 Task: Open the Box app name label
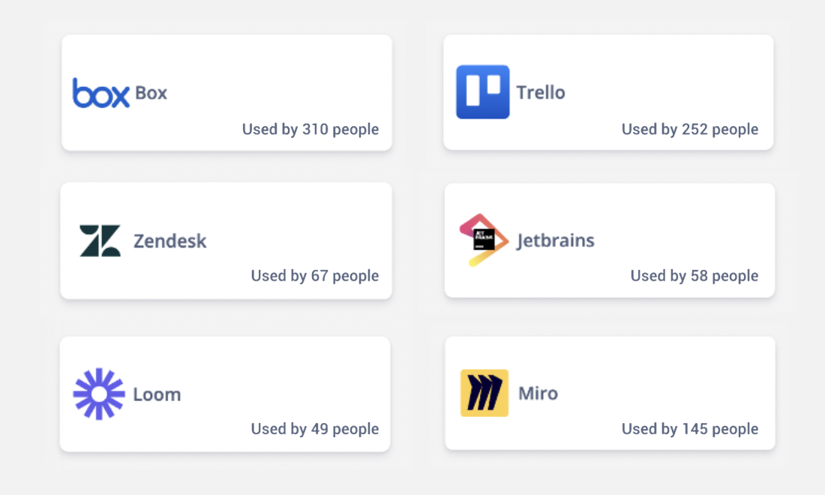coord(151,93)
